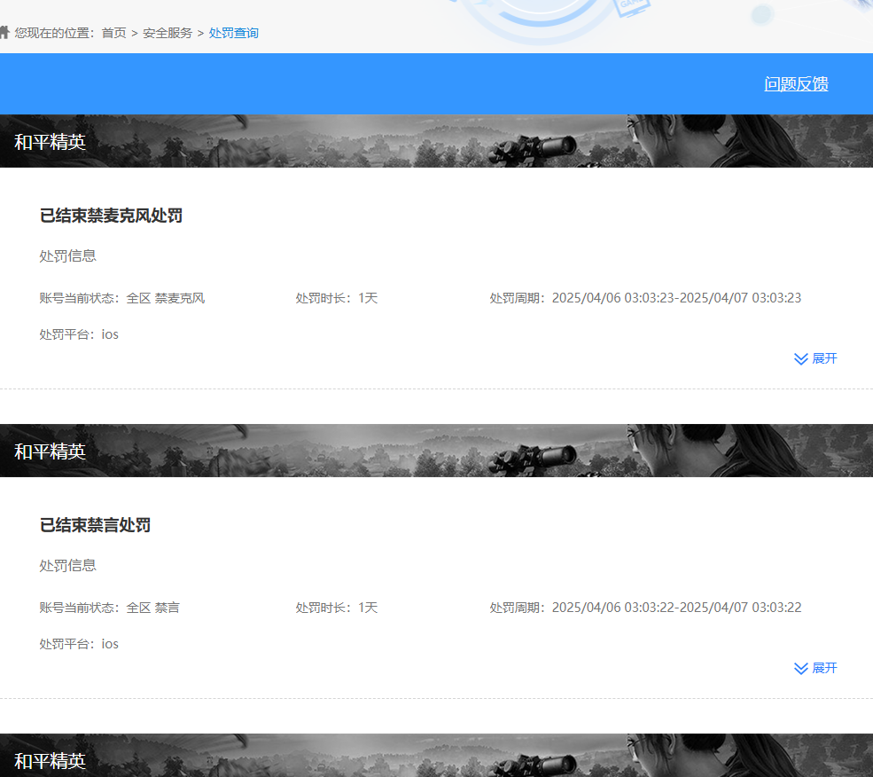873x777 pixels.
Task: Open the 问题反馈 feedback link
Action: (x=795, y=83)
